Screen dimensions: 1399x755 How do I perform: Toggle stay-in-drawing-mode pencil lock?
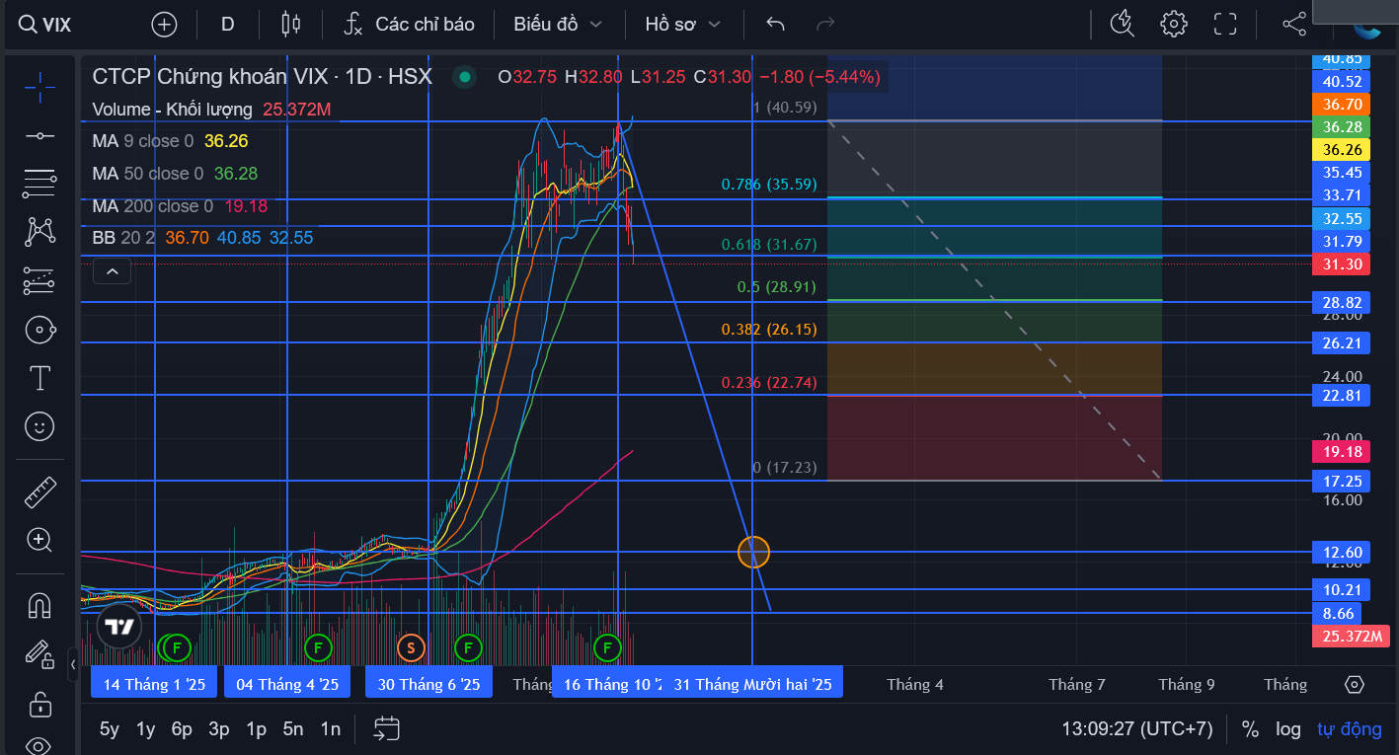pyautogui.click(x=39, y=653)
